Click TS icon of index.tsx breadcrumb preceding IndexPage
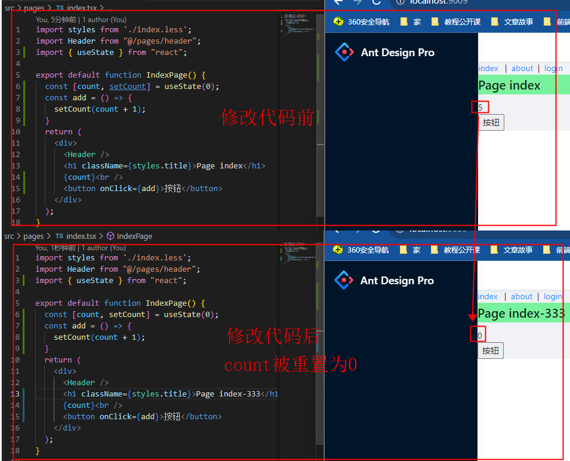Screen dimensions: 570x461 pyautogui.click(x=59, y=236)
